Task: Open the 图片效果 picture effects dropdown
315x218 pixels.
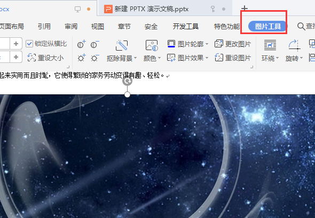Action: 207,58
